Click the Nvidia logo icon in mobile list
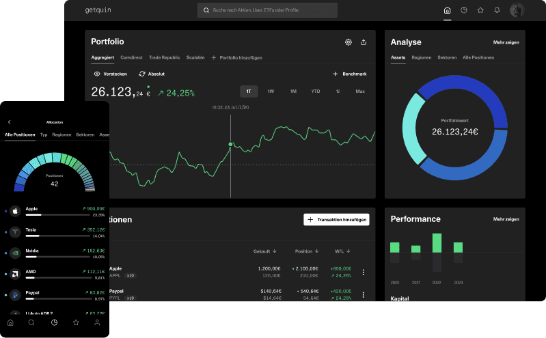 pos(15,253)
